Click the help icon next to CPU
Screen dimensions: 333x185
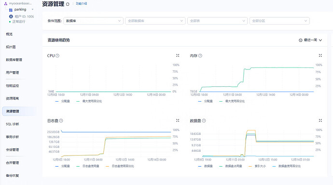click(x=57, y=56)
